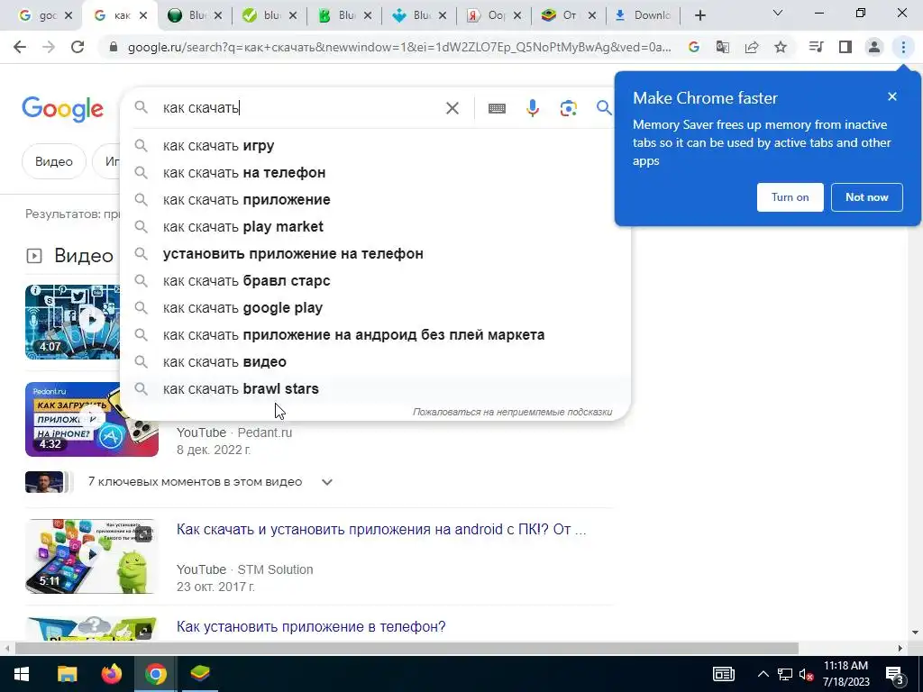The image size is (923, 692).
Task: Select suggestion как скачать бравл старс
Action: tap(375, 281)
